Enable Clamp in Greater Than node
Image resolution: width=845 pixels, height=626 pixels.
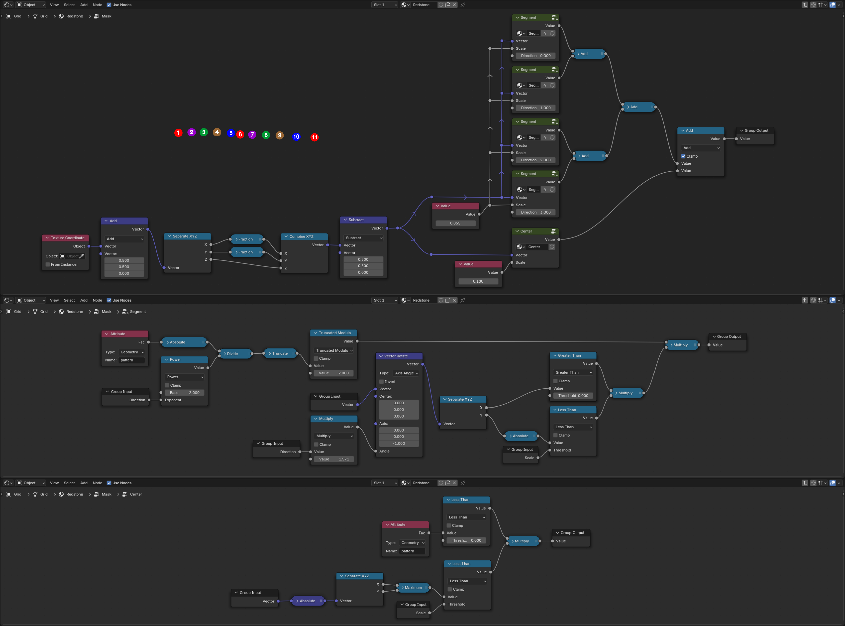pyautogui.click(x=555, y=381)
